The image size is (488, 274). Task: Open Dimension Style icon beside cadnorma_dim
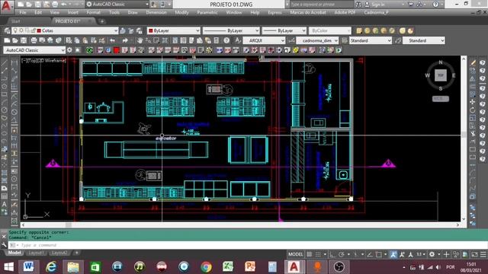click(x=291, y=40)
